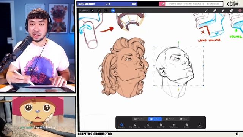This screenshot has height=137, width=243.
Task: Select the Brush tool in top bar
Action: 206,11
